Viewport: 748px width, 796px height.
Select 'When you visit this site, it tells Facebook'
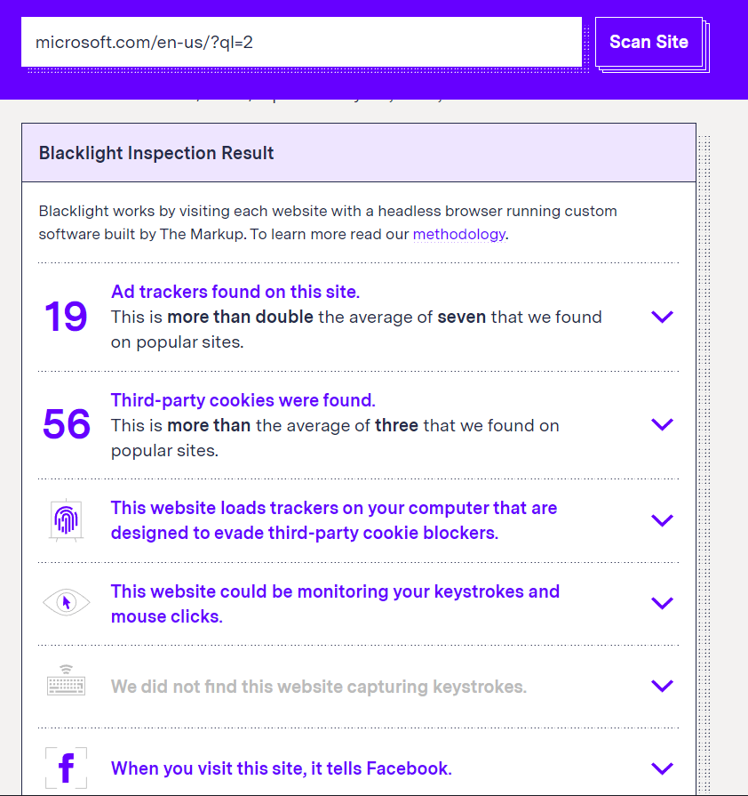click(x=282, y=768)
